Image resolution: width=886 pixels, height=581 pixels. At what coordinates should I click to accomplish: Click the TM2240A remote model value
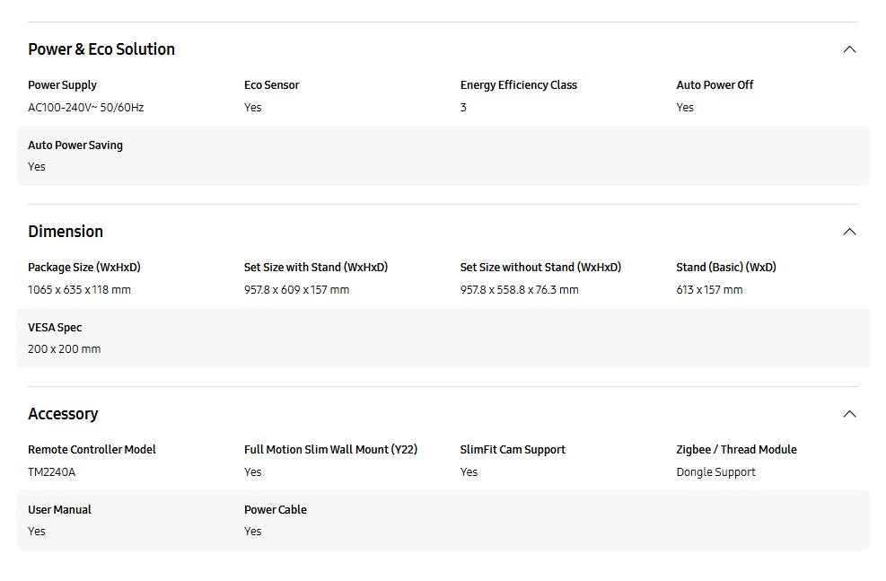coord(52,472)
